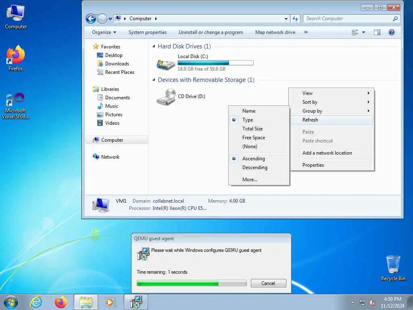Choose Descending sort order
Image resolution: width=413 pixels, height=310 pixels.
[x=259, y=168]
